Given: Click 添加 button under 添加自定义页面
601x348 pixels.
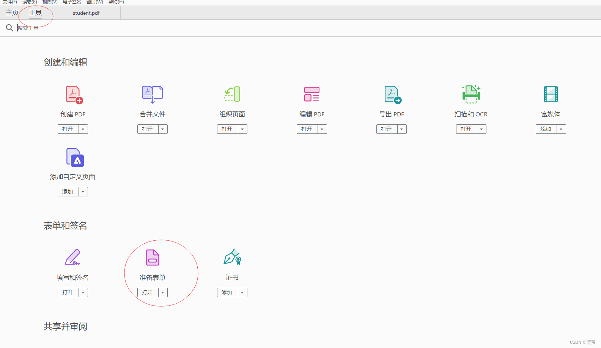Looking at the screenshot, I should click(68, 192).
